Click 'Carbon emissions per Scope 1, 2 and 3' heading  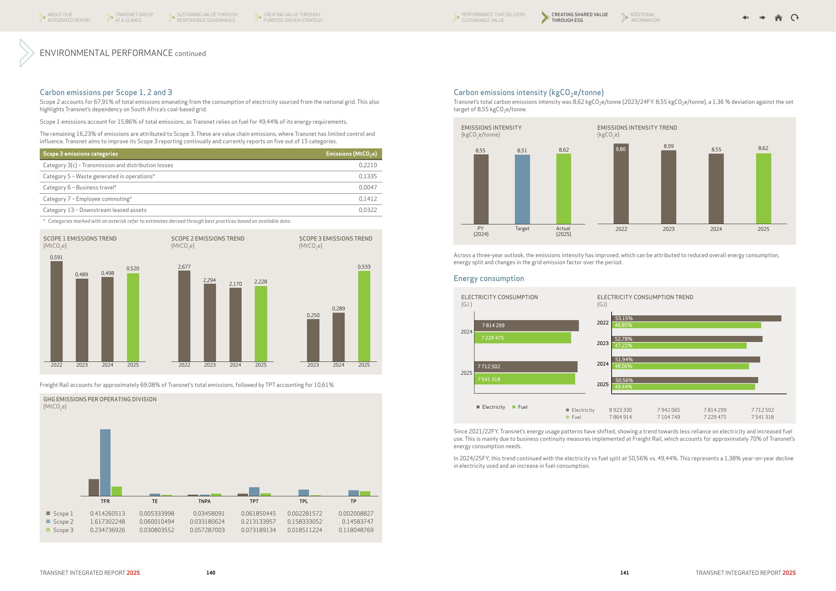tap(106, 92)
